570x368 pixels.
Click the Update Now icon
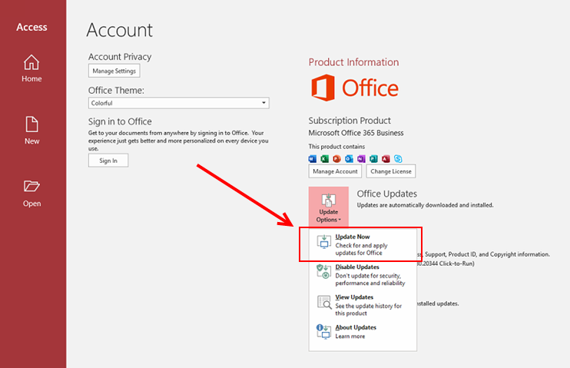point(323,242)
